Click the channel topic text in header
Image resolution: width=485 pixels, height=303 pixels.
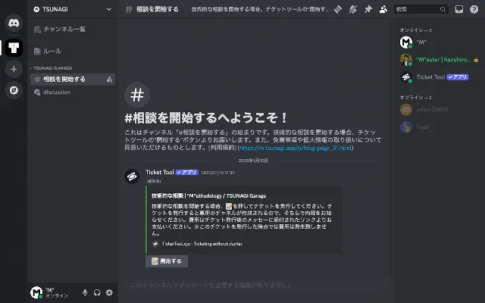coord(260,9)
